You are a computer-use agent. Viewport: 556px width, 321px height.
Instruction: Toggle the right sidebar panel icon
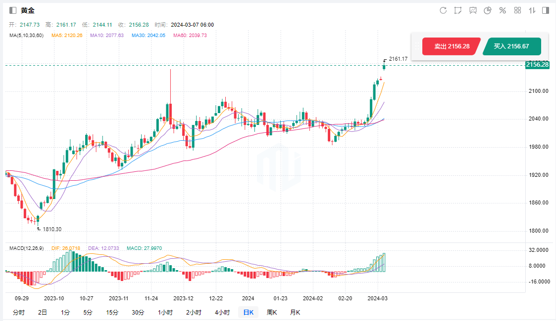[546, 10]
